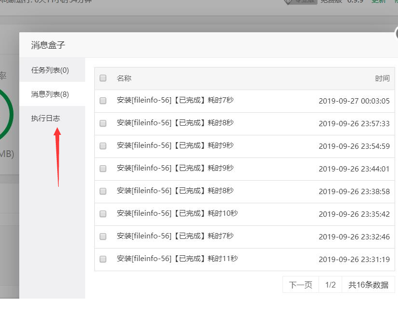Viewport: 398px width, 315px height.
Task: Check the message dated 2019-09-26 23:32:46
Action: [x=103, y=236]
